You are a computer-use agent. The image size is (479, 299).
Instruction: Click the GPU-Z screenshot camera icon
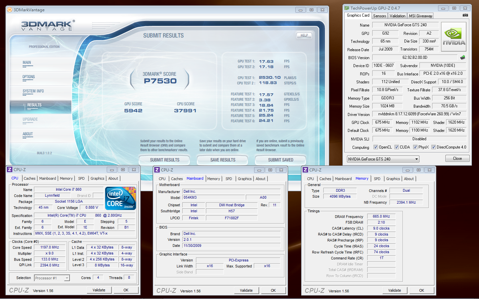coord(465,15)
